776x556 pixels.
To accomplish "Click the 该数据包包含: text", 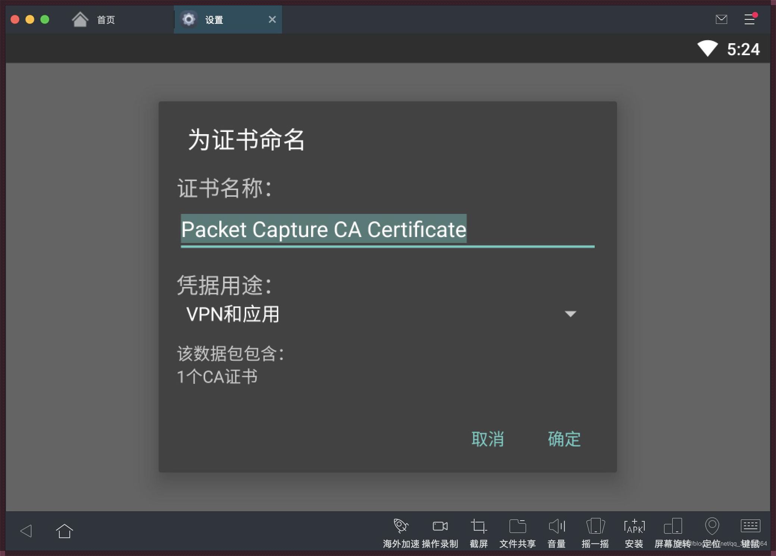I will tap(231, 353).
